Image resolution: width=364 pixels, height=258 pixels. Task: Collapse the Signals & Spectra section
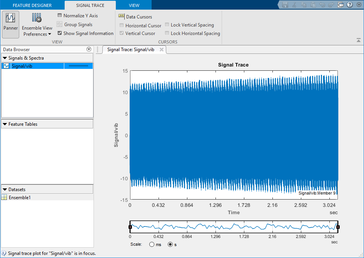tap(5, 58)
